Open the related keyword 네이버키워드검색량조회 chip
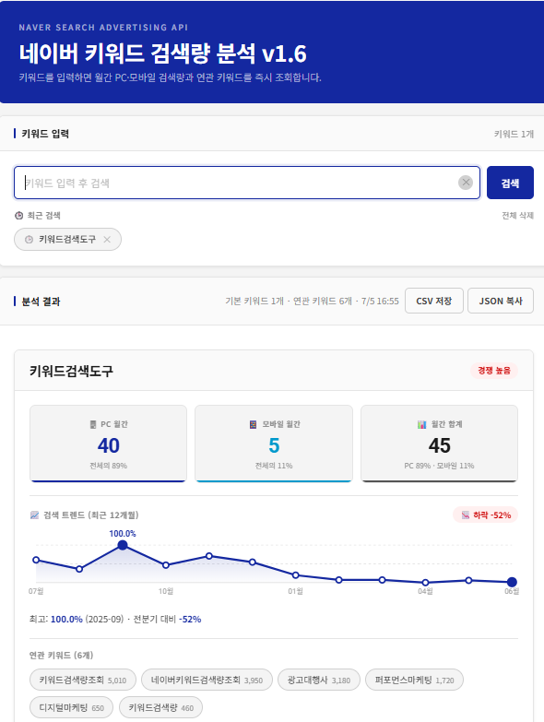Screen dimensions: 544x722 207,680
